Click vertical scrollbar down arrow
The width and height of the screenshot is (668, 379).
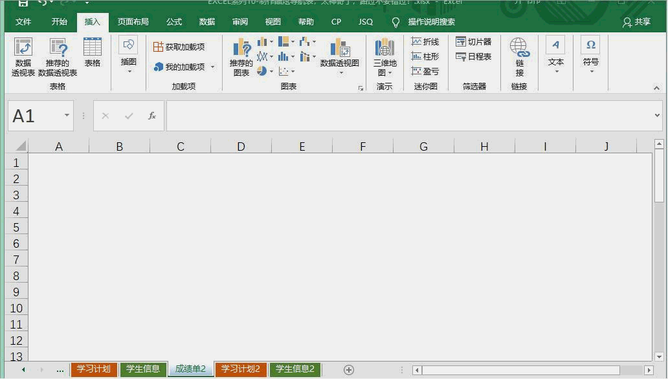[659, 356]
